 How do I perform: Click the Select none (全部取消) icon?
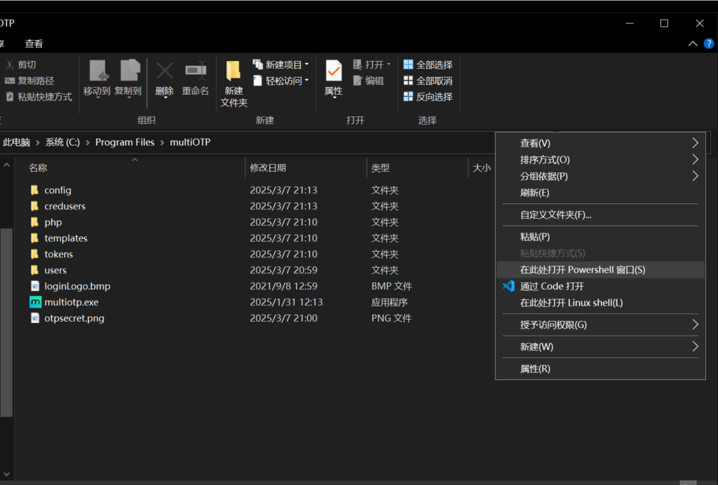pyautogui.click(x=408, y=81)
